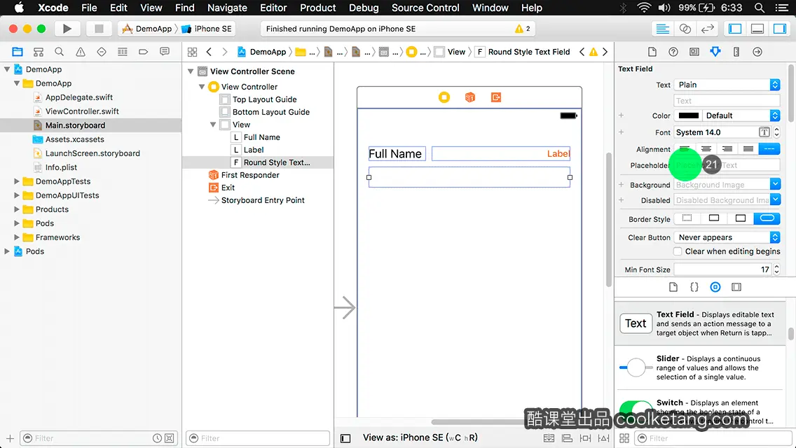This screenshot has width=796, height=448.
Task: Expand the Frameworks folder
Action: point(17,237)
